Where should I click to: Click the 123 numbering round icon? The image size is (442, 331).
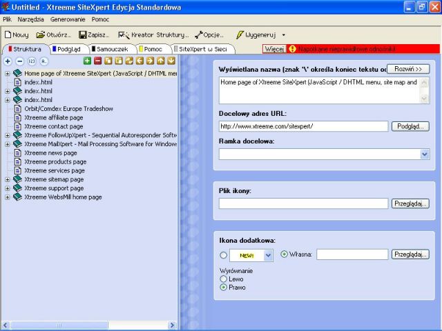tap(32, 61)
